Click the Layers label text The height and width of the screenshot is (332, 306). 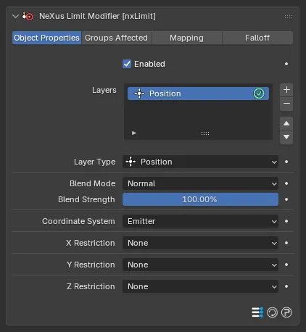pos(104,90)
